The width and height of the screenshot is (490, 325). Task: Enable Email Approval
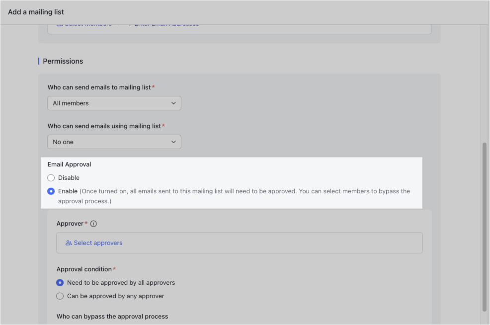coord(51,191)
